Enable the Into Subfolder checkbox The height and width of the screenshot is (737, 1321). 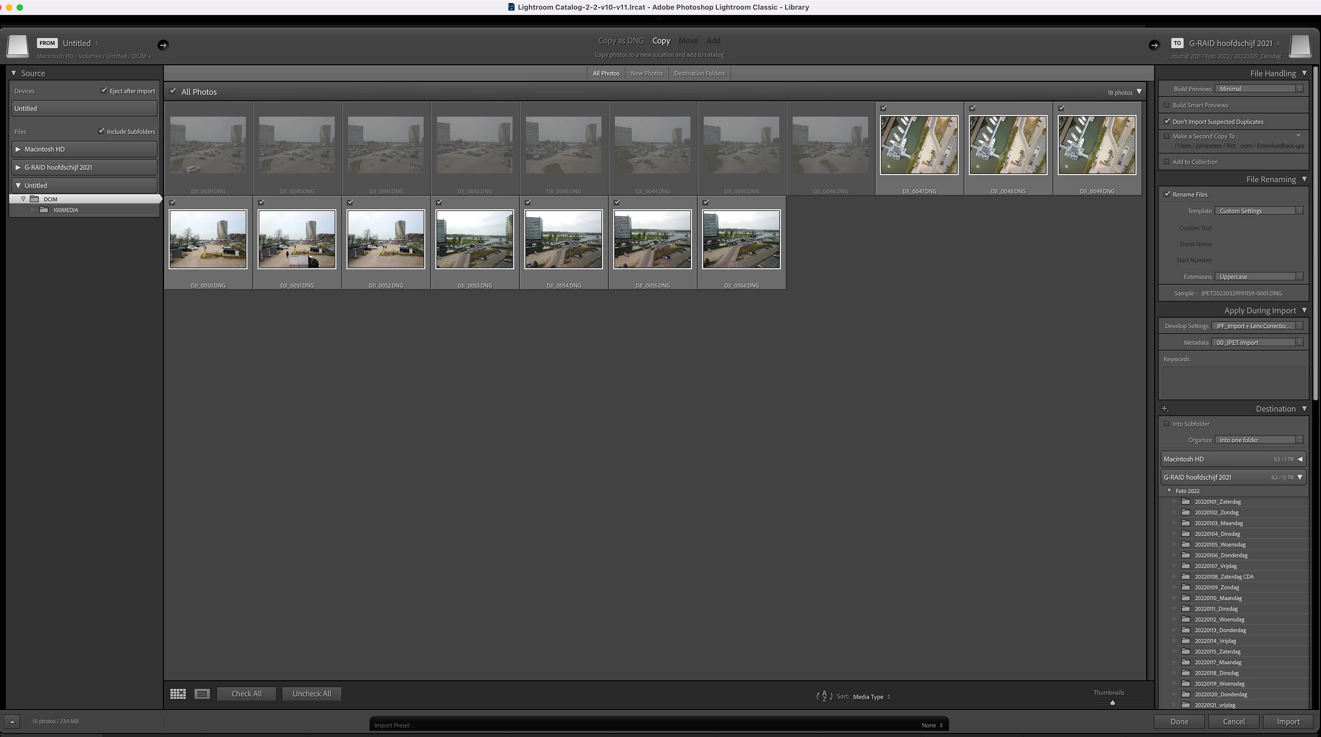click(1166, 424)
